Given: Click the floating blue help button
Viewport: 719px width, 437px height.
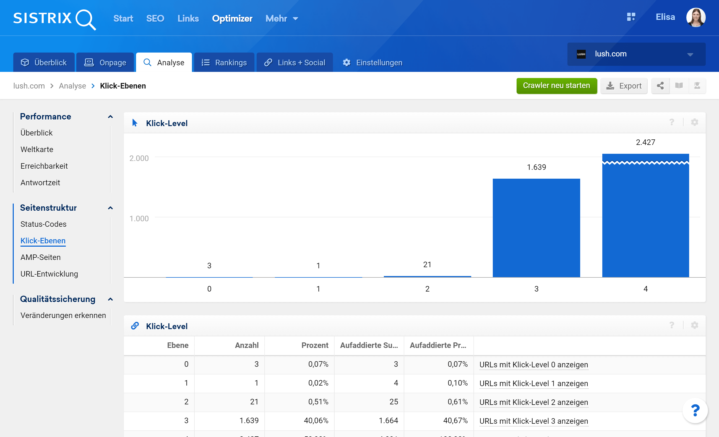Looking at the screenshot, I should click(x=695, y=410).
